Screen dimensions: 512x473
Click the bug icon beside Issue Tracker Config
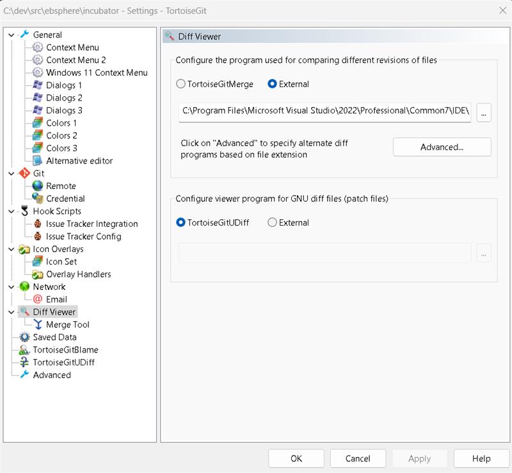(x=38, y=236)
